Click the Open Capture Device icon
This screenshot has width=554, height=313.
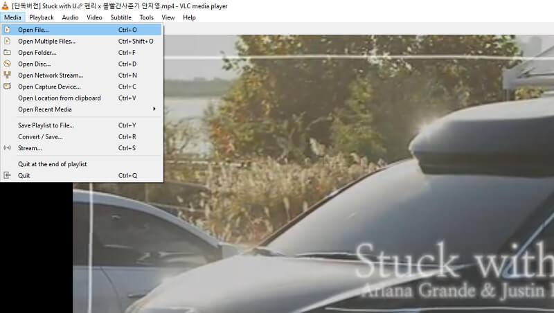[8, 87]
